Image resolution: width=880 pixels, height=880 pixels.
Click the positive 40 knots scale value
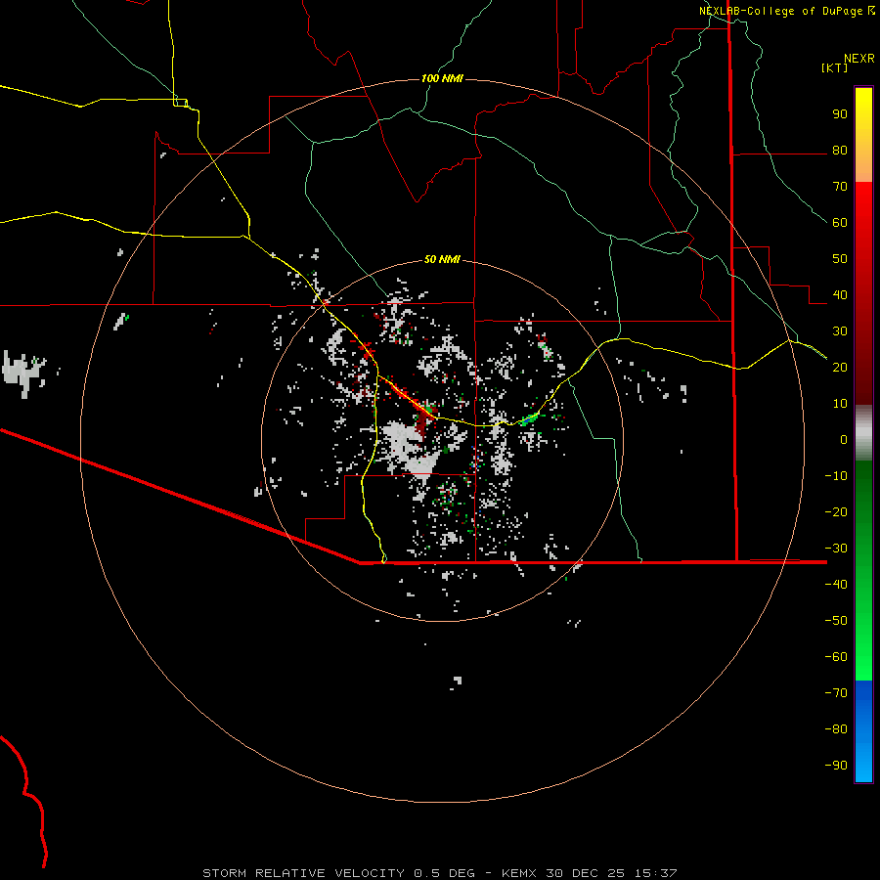[x=840, y=295]
